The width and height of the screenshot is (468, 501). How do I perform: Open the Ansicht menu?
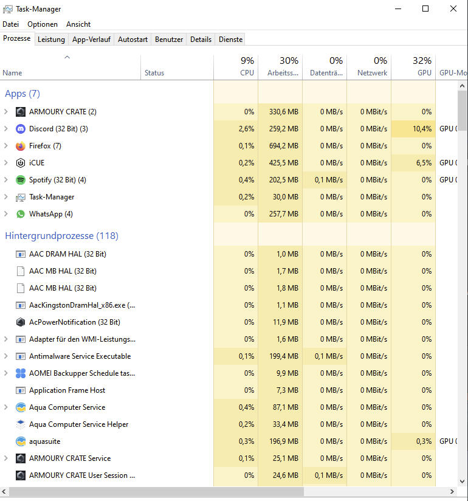pos(78,24)
